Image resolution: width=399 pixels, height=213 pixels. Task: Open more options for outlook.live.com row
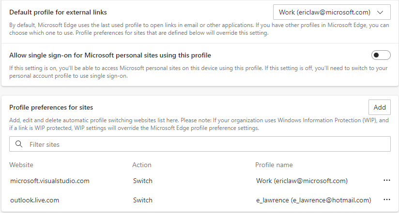click(x=386, y=200)
